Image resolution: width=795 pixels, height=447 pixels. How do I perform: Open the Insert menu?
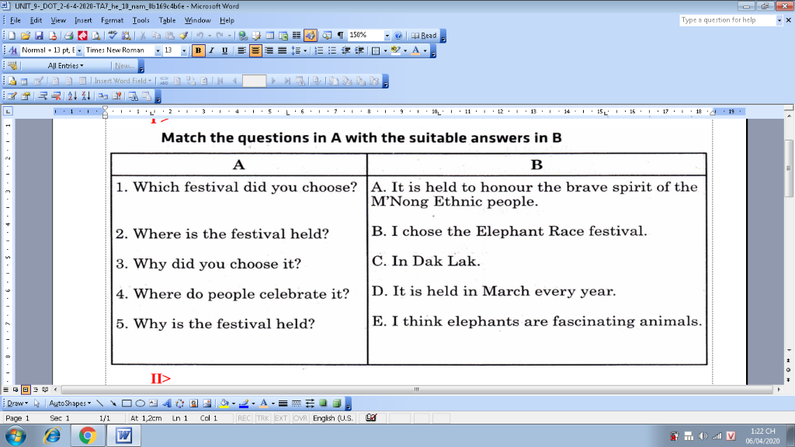click(x=83, y=20)
